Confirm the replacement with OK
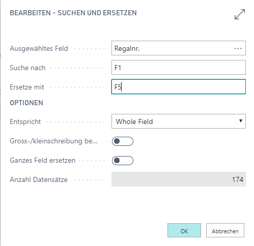The height and width of the screenshot is (246, 254). click(x=184, y=230)
